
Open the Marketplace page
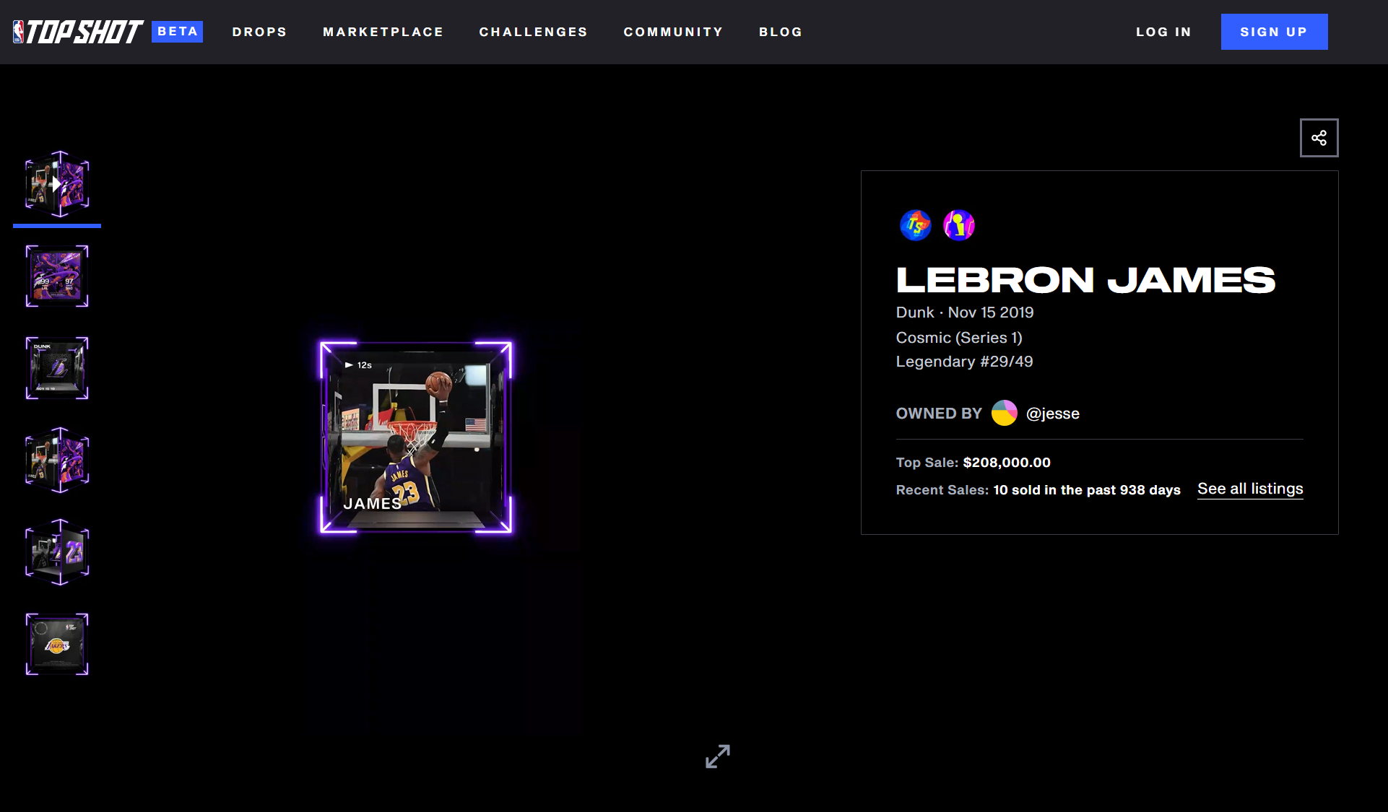(x=383, y=32)
